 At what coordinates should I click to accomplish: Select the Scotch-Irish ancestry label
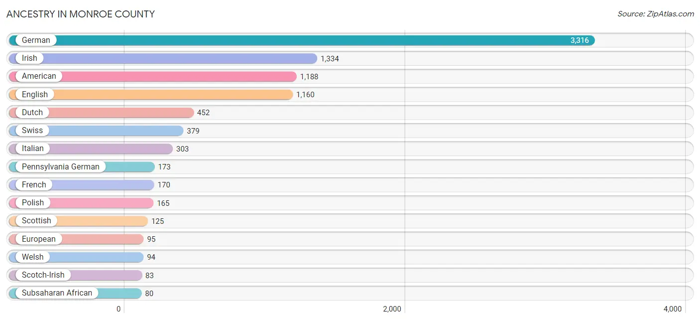(x=43, y=275)
